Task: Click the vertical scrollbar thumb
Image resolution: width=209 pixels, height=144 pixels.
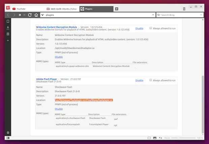Action: (203, 104)
